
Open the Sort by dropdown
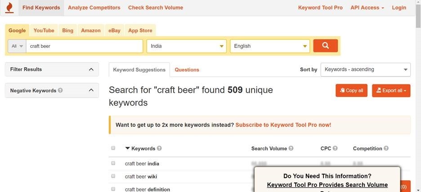click(365, 69)
